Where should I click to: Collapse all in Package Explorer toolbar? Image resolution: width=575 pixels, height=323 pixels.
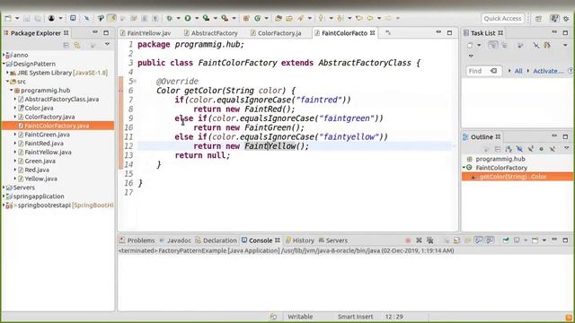coord(66,45)
